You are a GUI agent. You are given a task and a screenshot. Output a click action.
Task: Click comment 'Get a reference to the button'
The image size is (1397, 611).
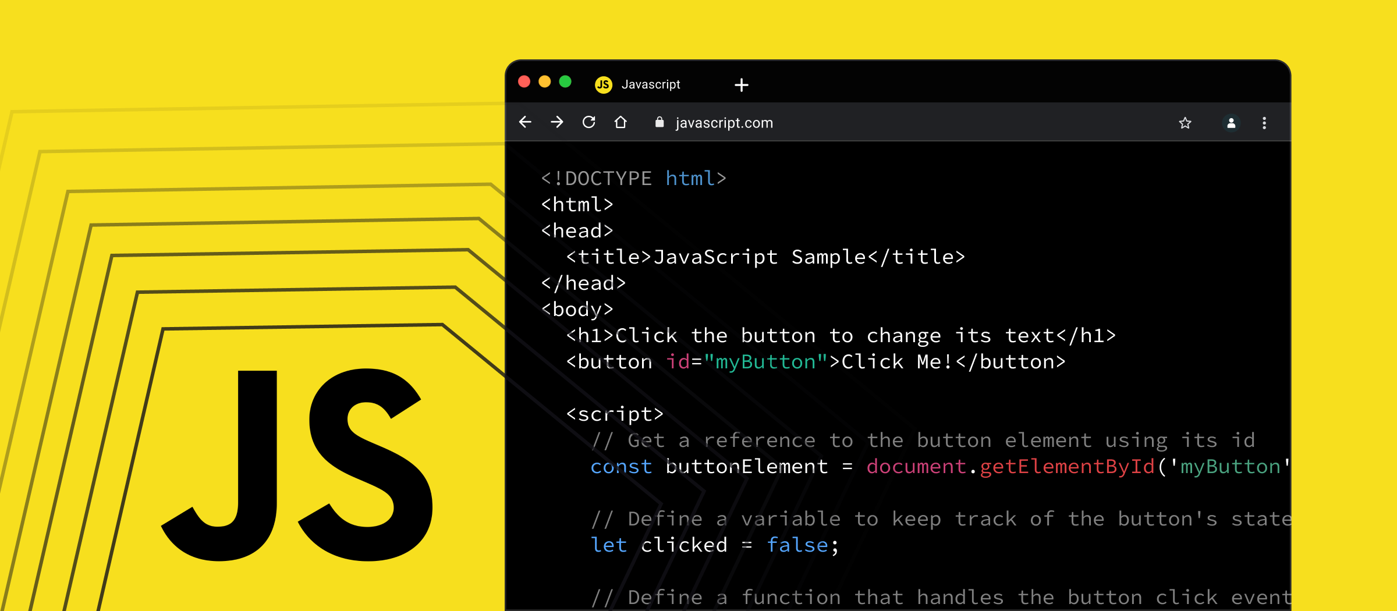923,441
